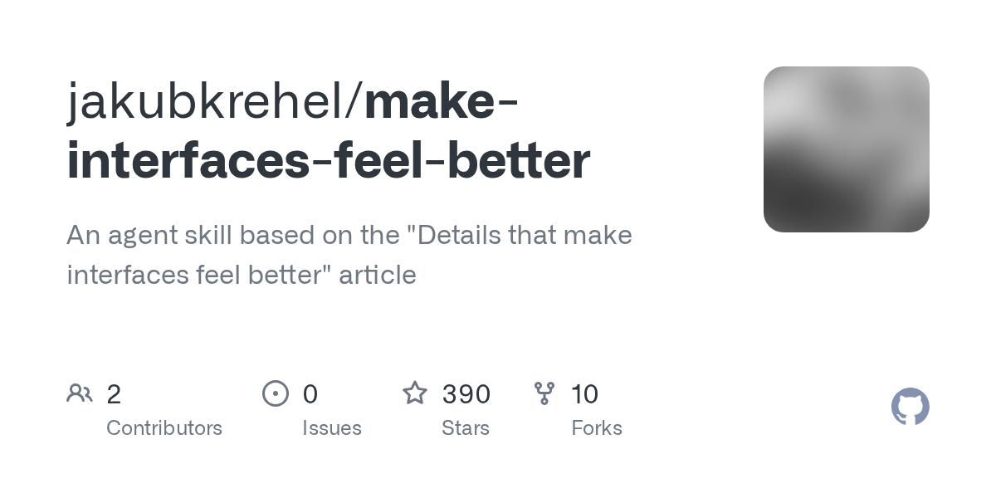This screenshot has width=996, height=498.
Task: Click the bold "make-" text in title
Action: (442, 101)
